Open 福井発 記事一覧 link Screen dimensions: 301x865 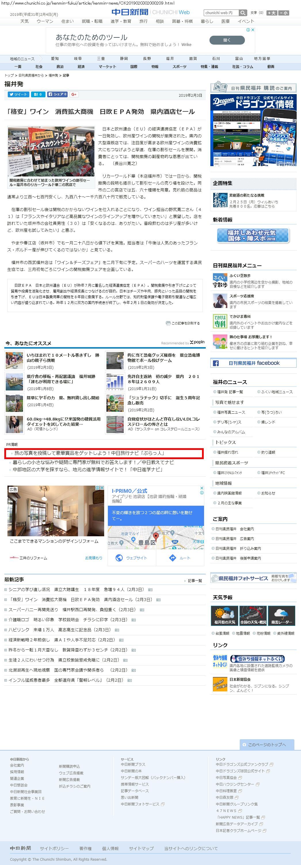(230, 392)
